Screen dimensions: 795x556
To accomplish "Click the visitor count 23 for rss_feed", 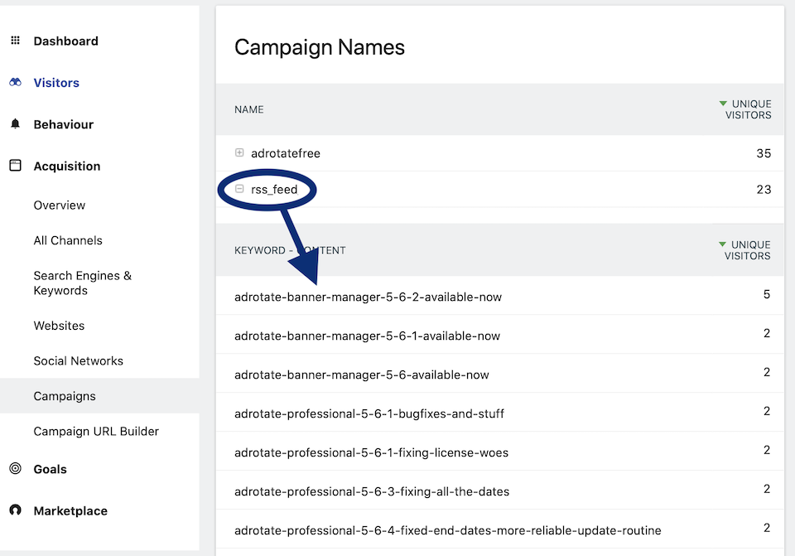I will 764,189.
